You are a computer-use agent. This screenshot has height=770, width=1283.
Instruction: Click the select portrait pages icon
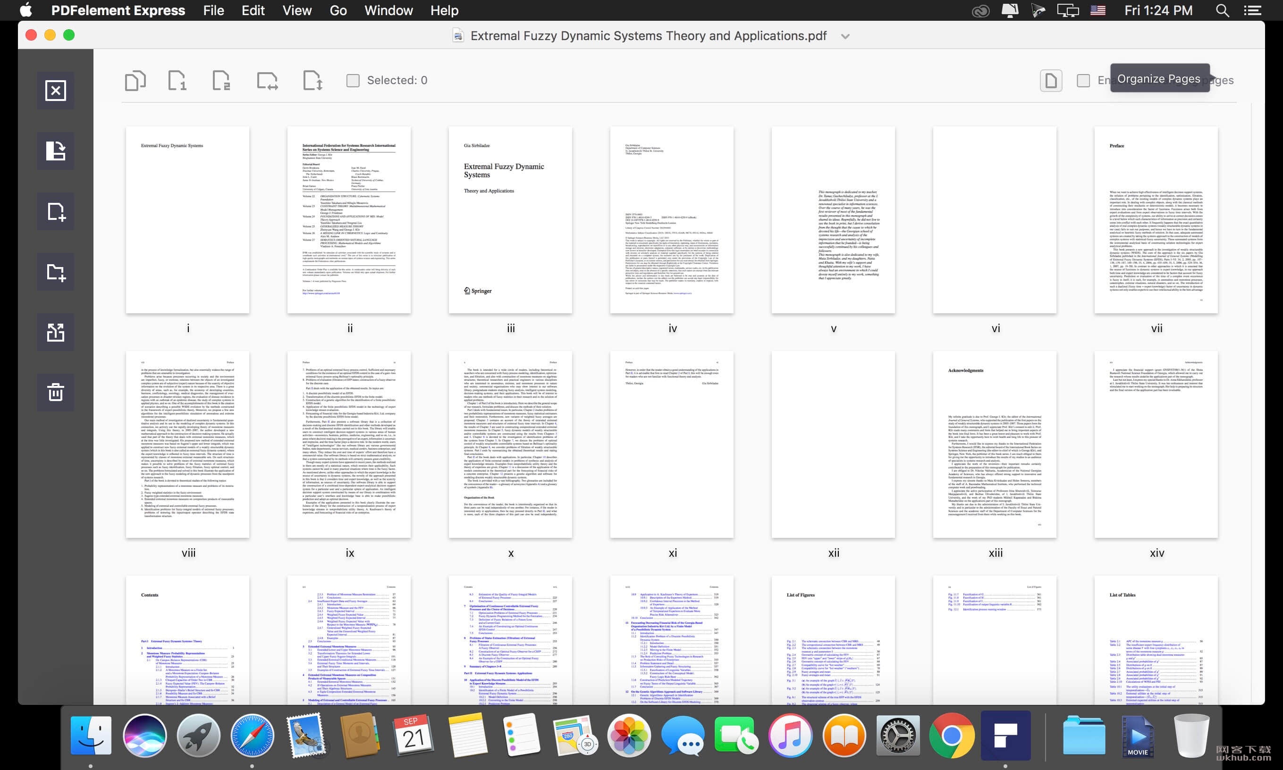coord(312,80)
